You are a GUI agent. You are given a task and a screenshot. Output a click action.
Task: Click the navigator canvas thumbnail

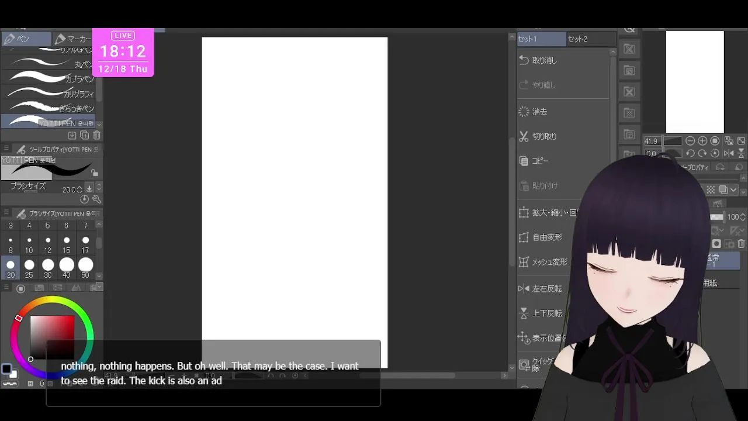click(x=695, y=82)
